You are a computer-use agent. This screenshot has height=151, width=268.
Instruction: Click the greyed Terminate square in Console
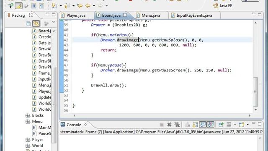(x=162, y=125)
